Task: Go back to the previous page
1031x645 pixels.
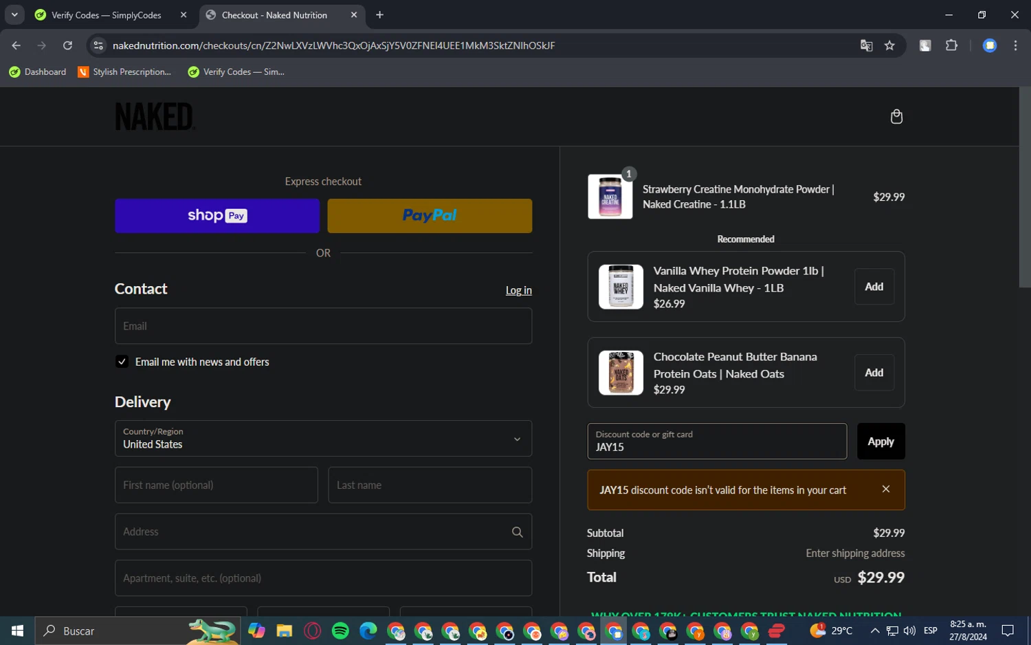Action: [16, 45]
